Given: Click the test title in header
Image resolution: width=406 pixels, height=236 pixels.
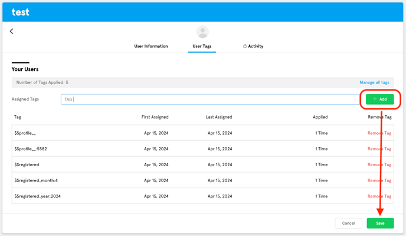Looking at the screenshot, I should (x=21, y=12).
